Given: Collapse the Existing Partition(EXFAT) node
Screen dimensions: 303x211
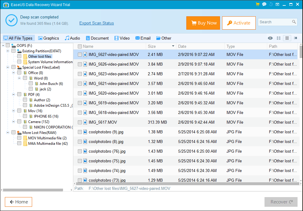Looking at the screenshot, I should [8, 51].
